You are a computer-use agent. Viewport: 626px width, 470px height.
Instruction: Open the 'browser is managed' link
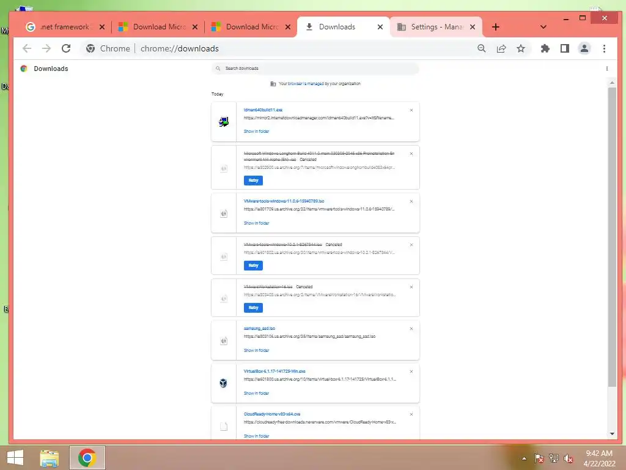click(306, 83)
